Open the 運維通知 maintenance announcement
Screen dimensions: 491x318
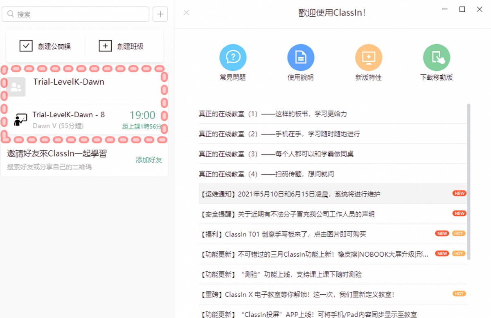tap(288, 193)
